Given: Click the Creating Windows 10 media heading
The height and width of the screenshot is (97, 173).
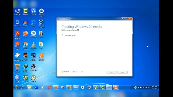Looking at the screenshot, I should click(82, 27).
